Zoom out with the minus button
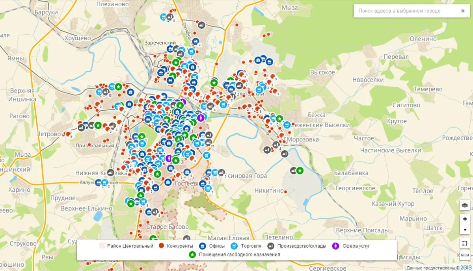This screenshot has width=473, height=271. (x=465, y=229)
